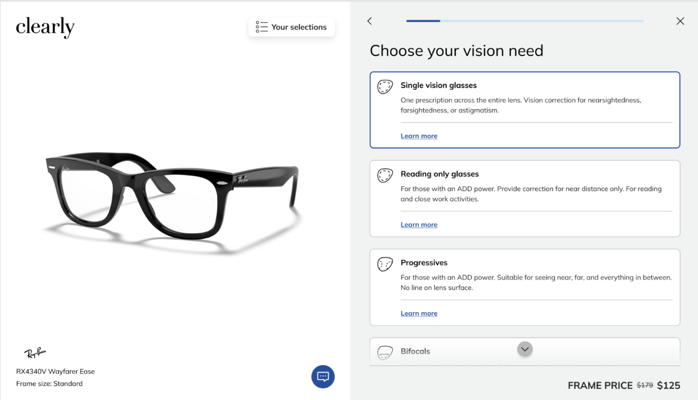This screenshot has width=698, height=400.
Task: Dismiss the panel with the X
Action: [680, 21]
